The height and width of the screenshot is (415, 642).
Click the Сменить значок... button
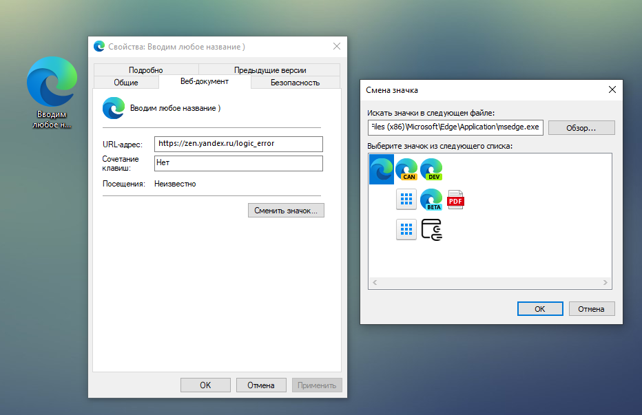(286, 211)
